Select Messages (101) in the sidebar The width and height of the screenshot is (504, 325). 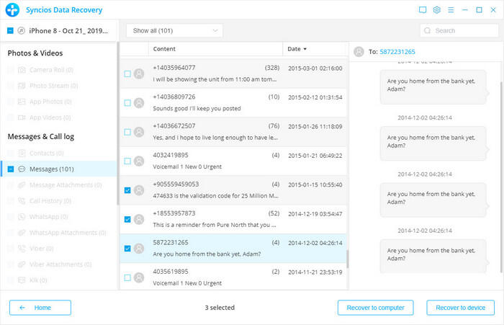52,169
